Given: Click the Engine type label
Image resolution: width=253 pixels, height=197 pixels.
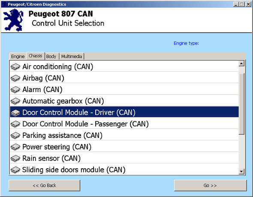Looking at the screenshot, I should click(x=186, y=43).
